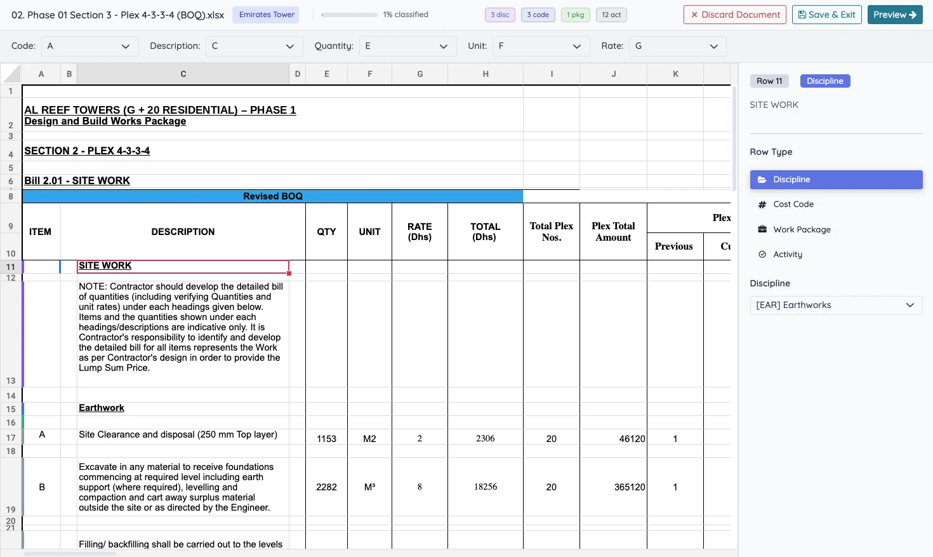Select column H header
Viewport: 933px width, 557px height.
point(486,74)
